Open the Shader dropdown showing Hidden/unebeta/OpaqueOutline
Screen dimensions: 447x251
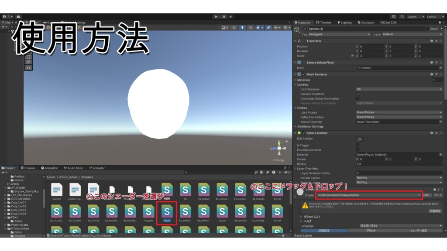pyautogui.click(x=369, y=195)
